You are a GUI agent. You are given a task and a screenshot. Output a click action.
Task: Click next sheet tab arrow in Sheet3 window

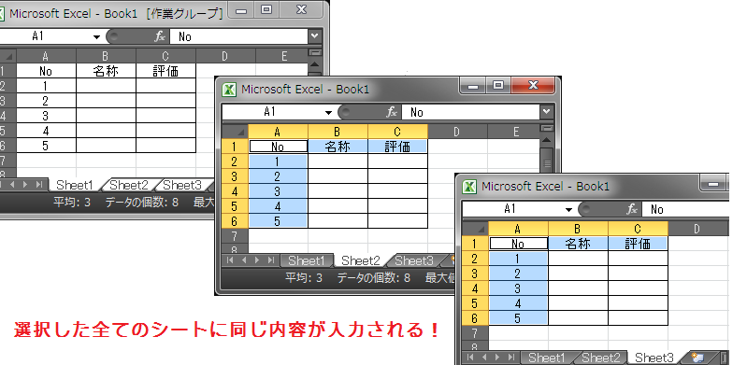click(x=497, y=357)
